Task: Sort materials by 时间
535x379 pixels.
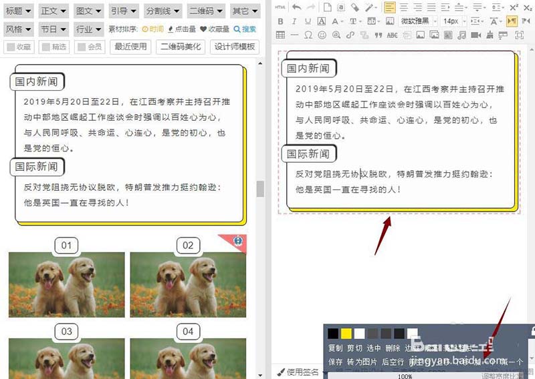Action: click(x=153, y=29)
